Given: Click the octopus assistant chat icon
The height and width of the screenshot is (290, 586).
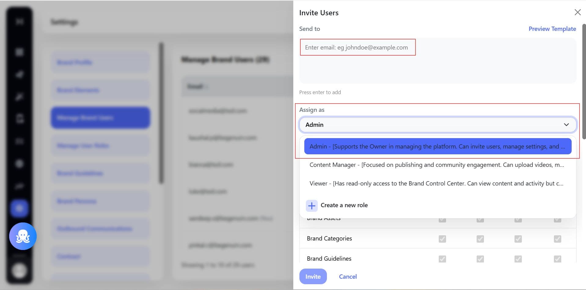Looking at the screenshot, I should click(x=23, y=236).
